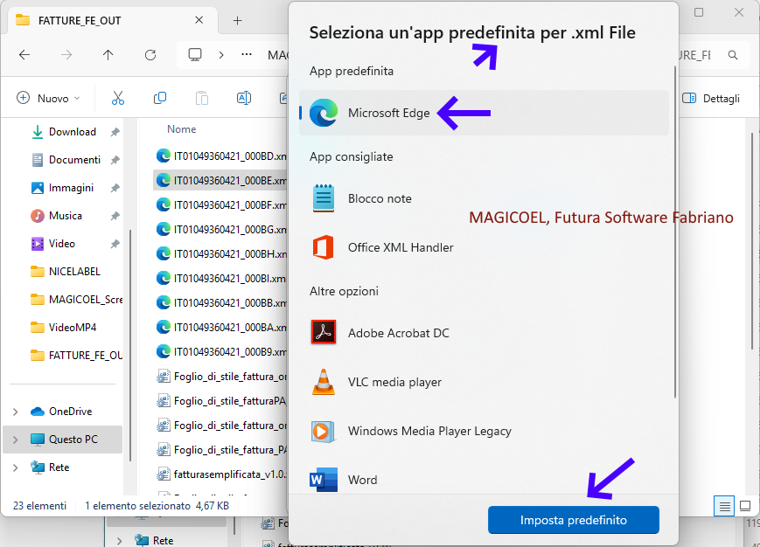Click pin icon next to Video

tap(115, 244)
